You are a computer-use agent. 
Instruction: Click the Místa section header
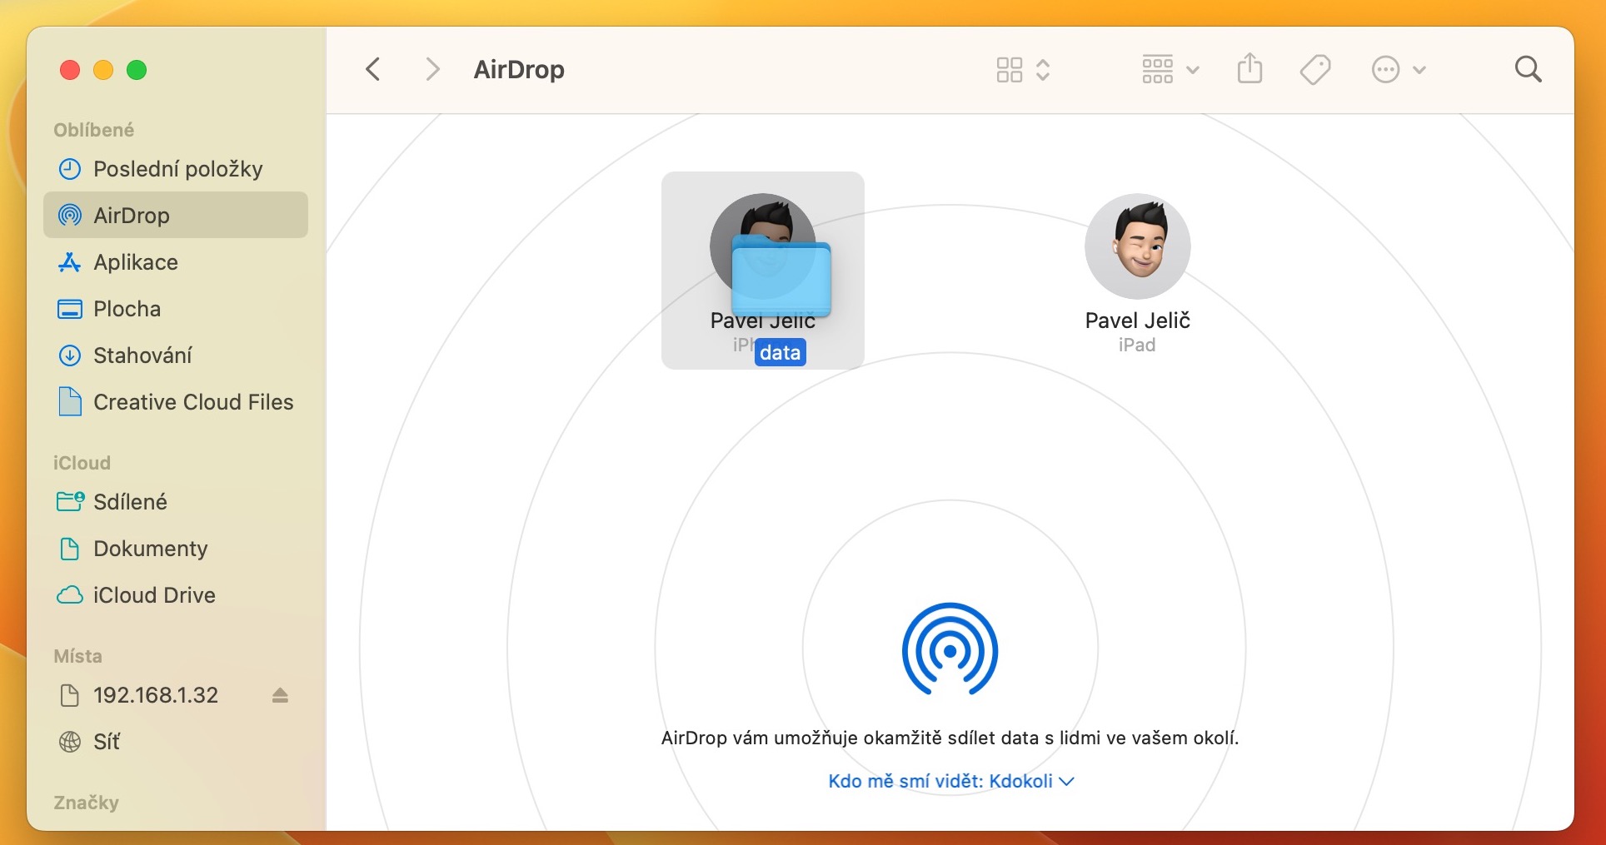click(77, 656)
